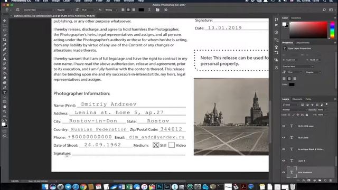Toggle visibility of the Irina Andreeva layer
Screen dimensions: 338x190
[284, 173]
